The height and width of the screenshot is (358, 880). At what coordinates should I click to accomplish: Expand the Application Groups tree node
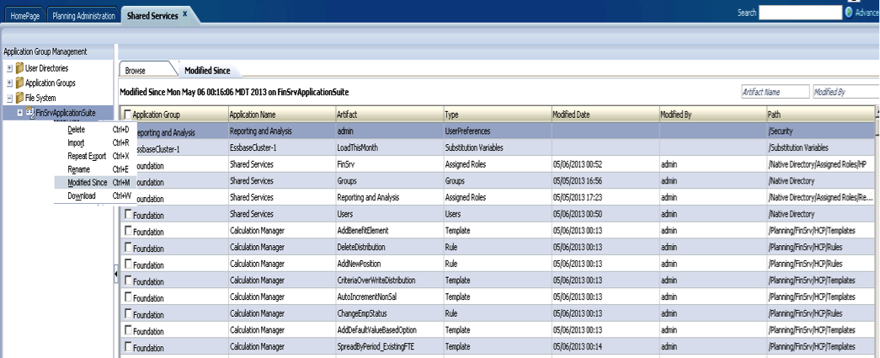(9, 83)
